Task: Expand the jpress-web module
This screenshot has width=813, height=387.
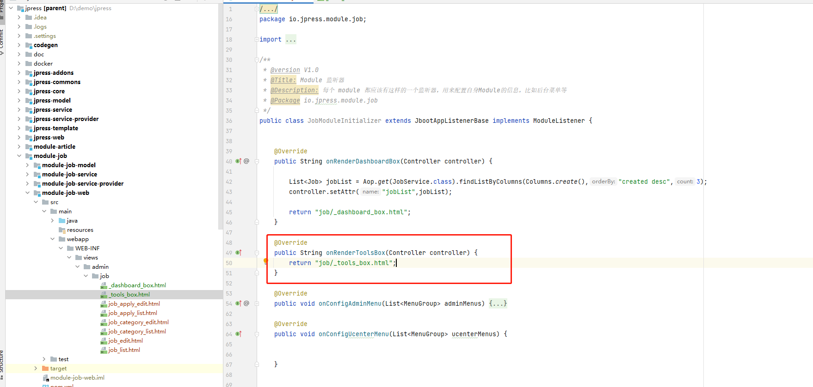Action: [19, 138]
